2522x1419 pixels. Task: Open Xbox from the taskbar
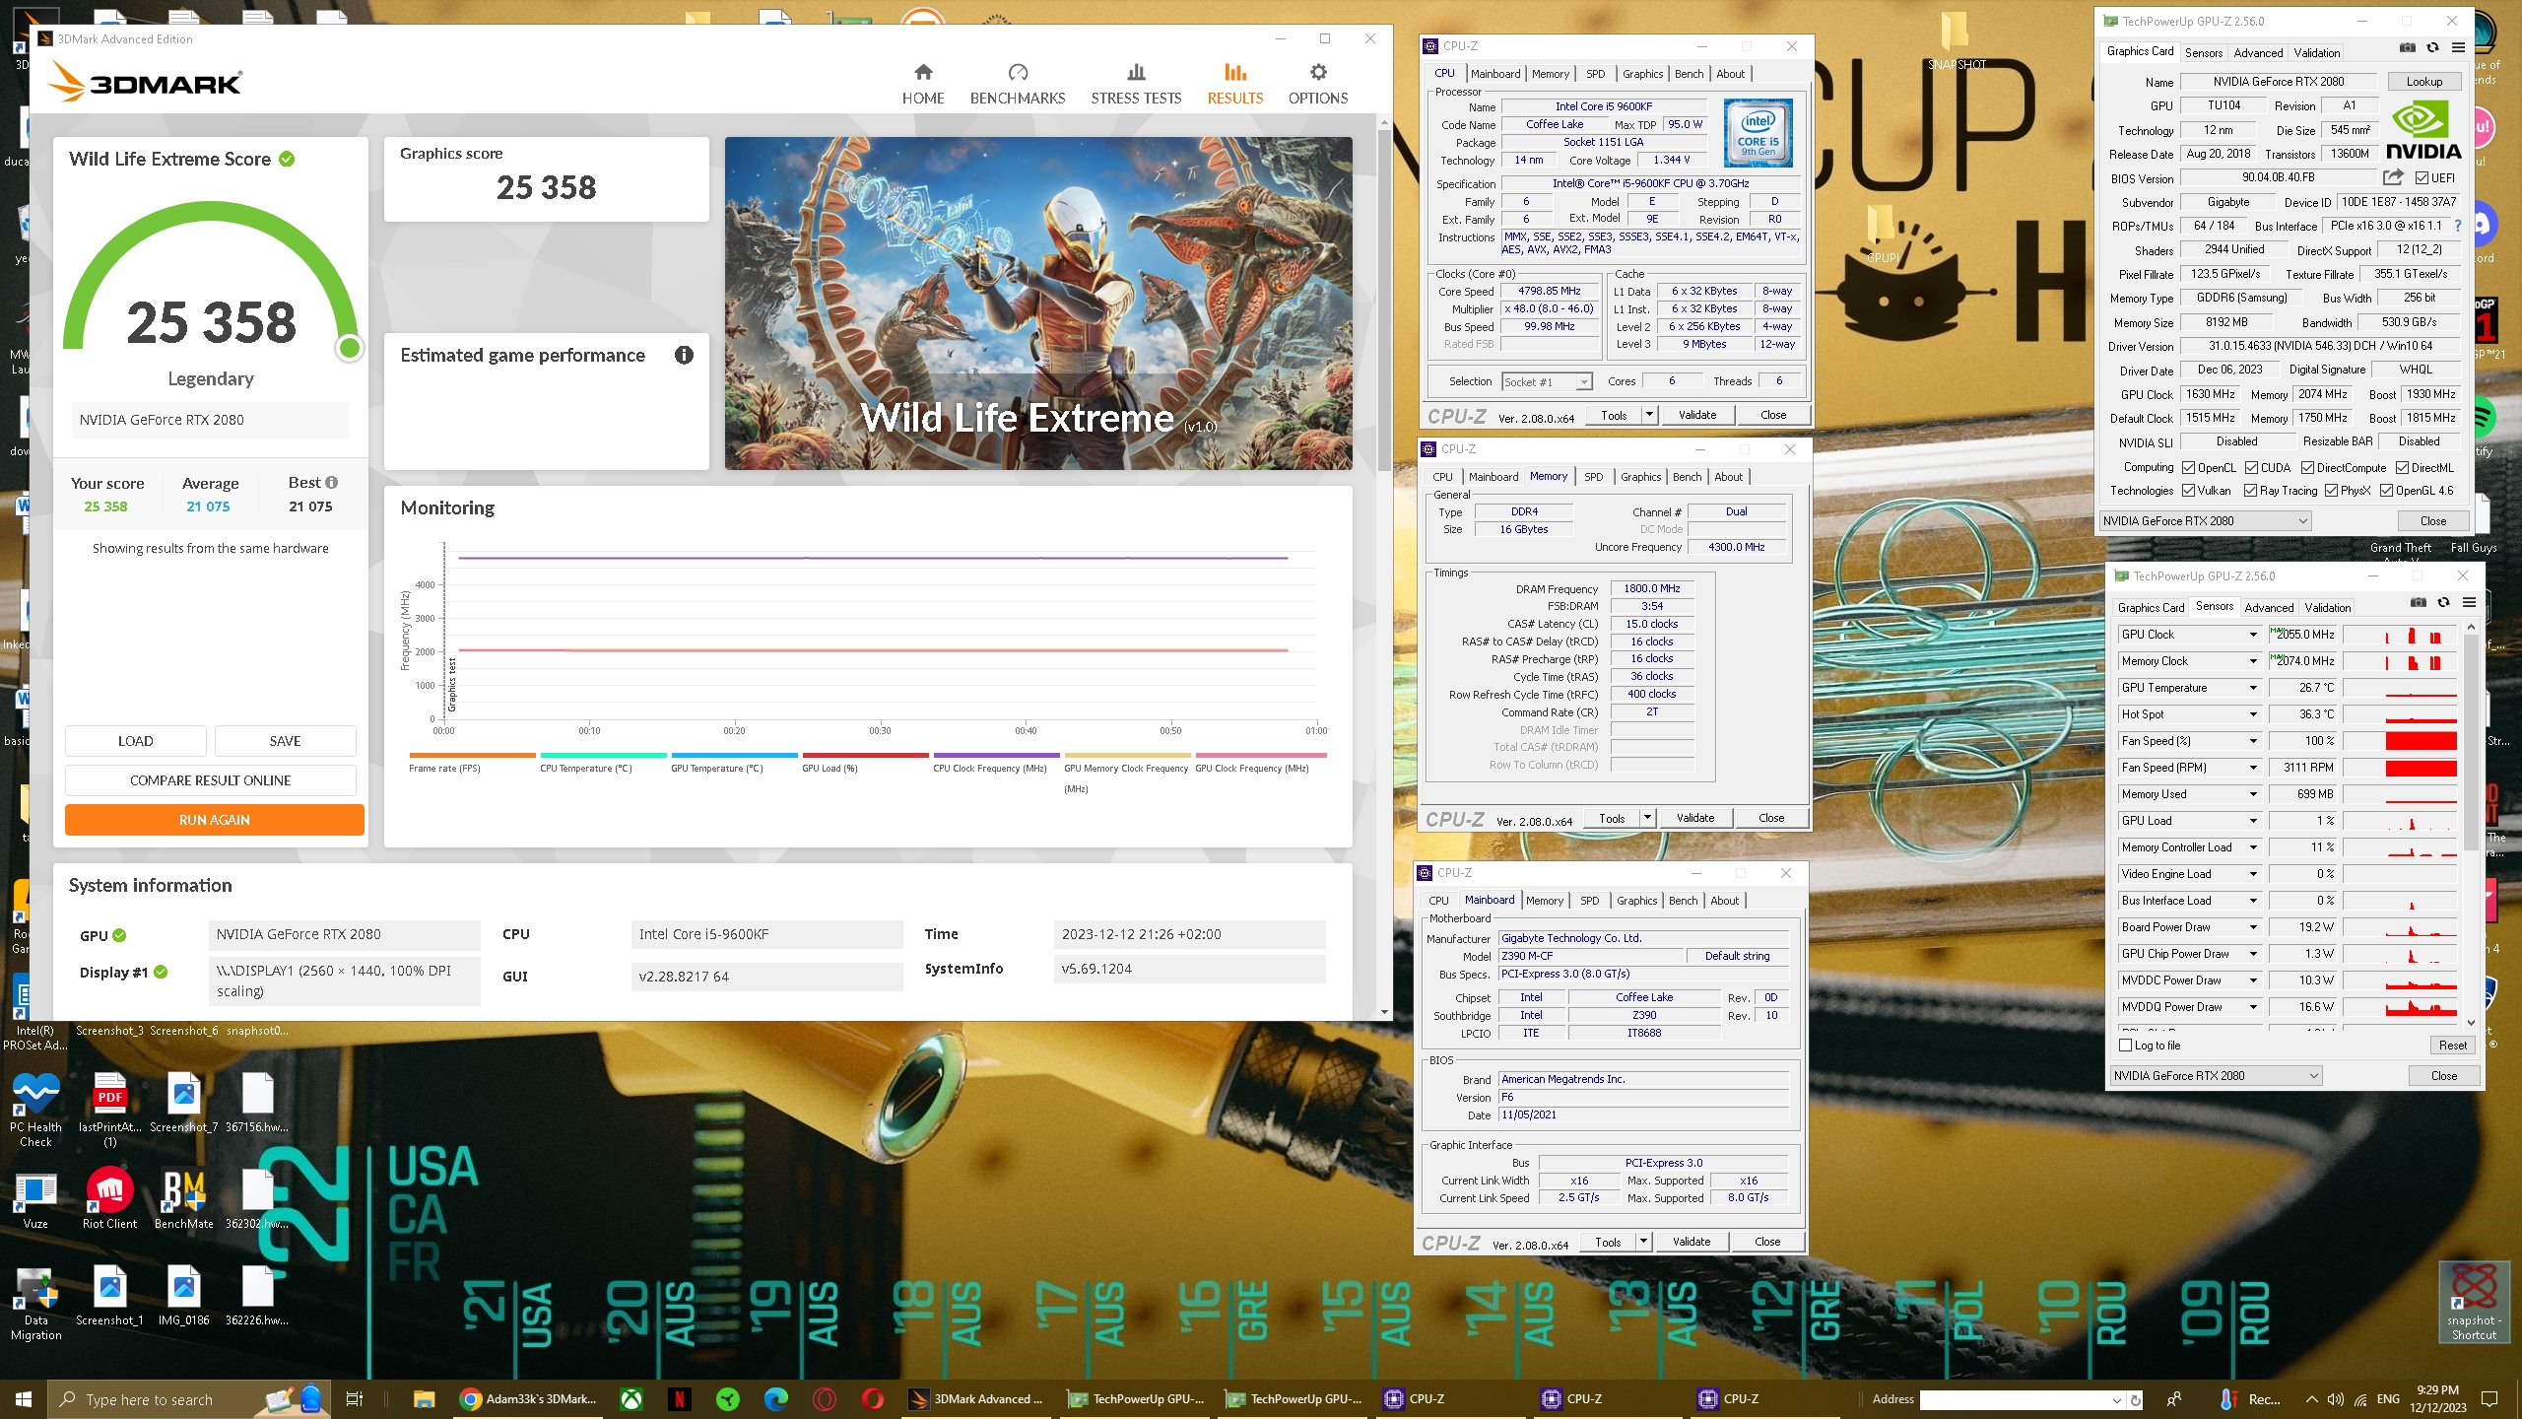point(631,1398)
